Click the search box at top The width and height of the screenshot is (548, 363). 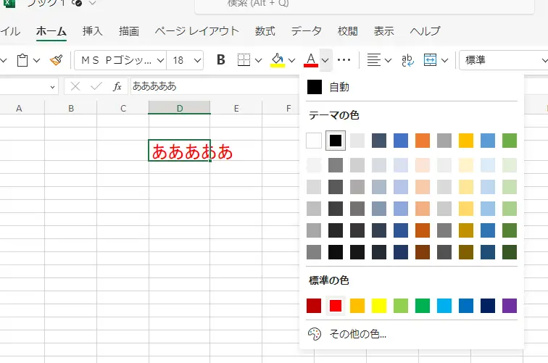[x=364, y=5]
